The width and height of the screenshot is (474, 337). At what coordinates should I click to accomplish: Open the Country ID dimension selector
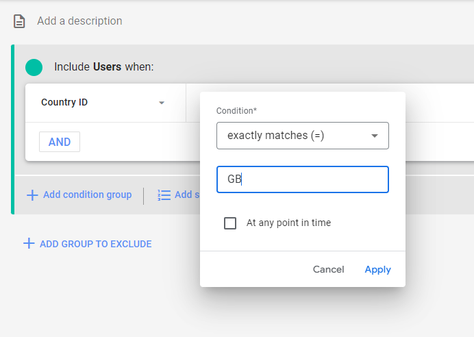[x=103, y=103]
